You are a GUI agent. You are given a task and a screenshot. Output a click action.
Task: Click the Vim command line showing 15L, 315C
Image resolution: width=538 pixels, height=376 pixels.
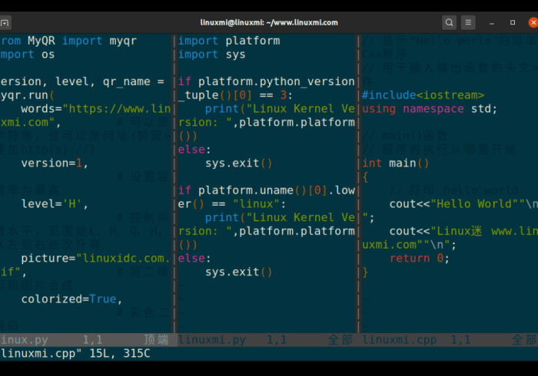(75, 353)
